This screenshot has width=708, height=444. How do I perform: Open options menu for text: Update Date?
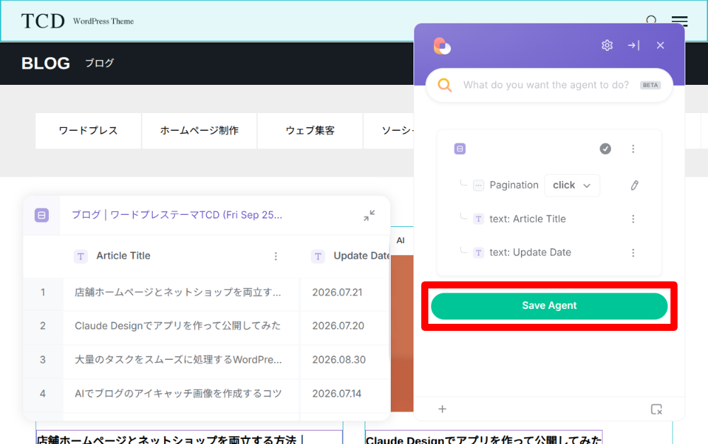point(633,253)
